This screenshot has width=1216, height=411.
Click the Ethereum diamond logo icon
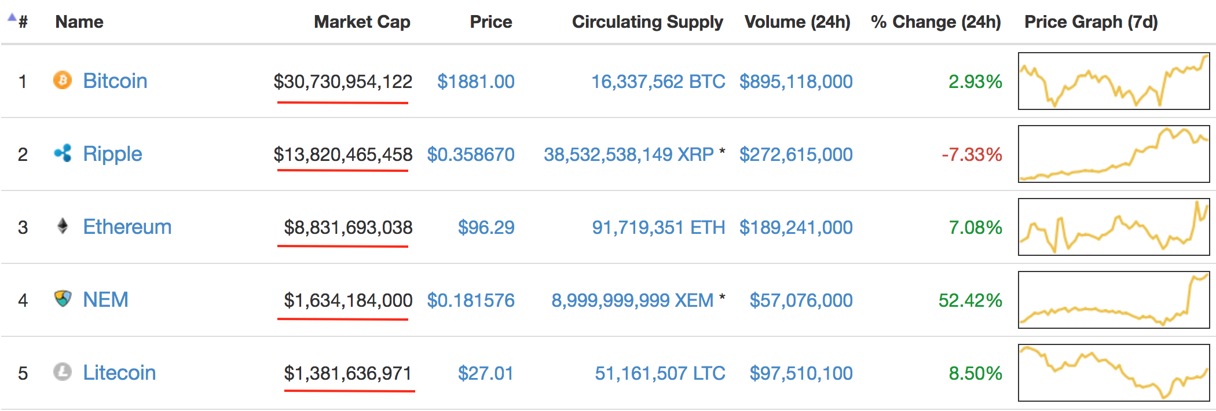(x=63, y=226)
